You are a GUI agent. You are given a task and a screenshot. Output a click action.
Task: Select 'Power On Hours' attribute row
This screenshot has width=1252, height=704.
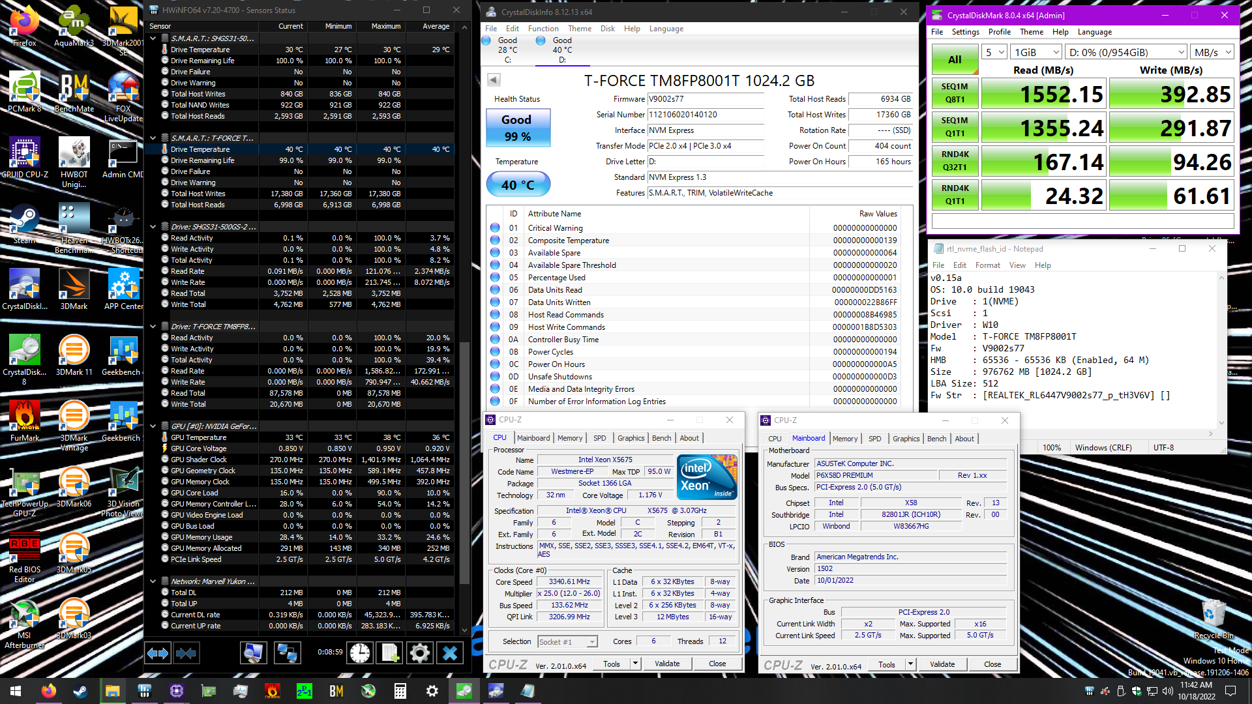coord(694,364)
